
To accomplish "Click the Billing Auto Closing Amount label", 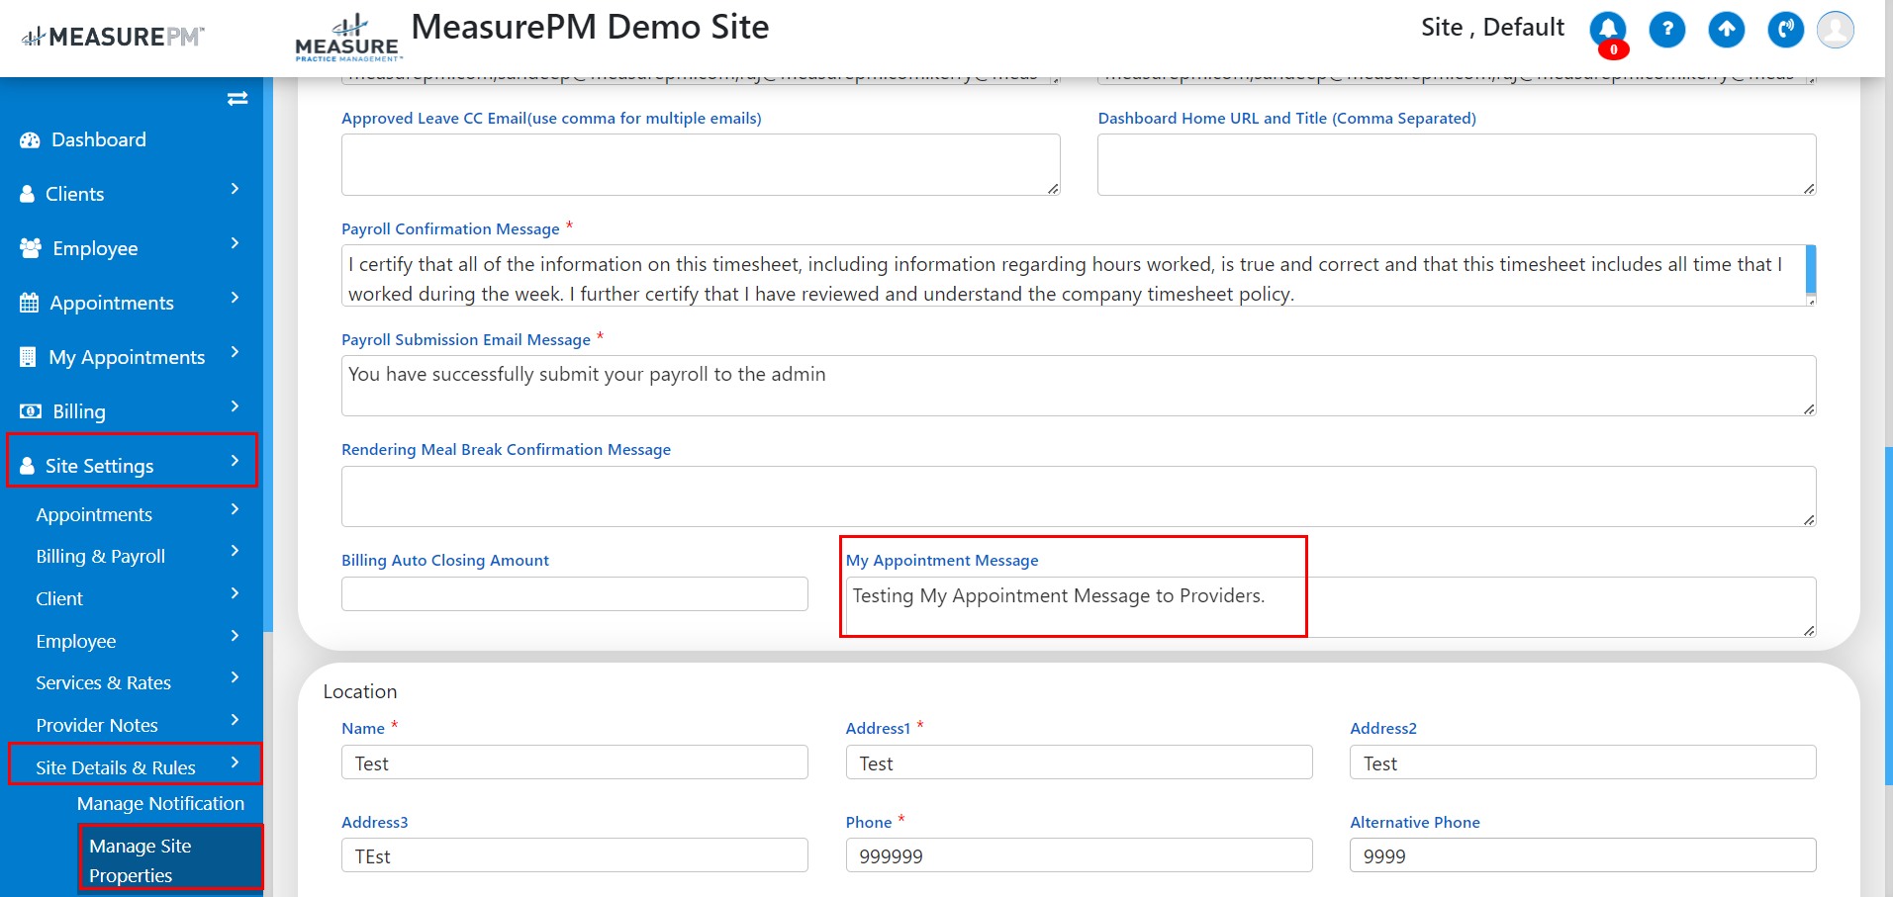I will tap(445, 560).
